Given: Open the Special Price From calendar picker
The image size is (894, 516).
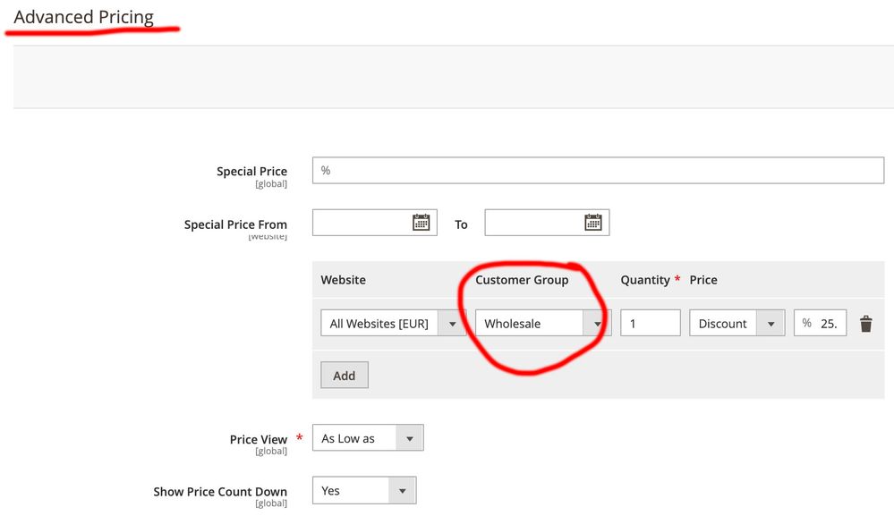Looking at the screenshot, I should tap(421, 223).
